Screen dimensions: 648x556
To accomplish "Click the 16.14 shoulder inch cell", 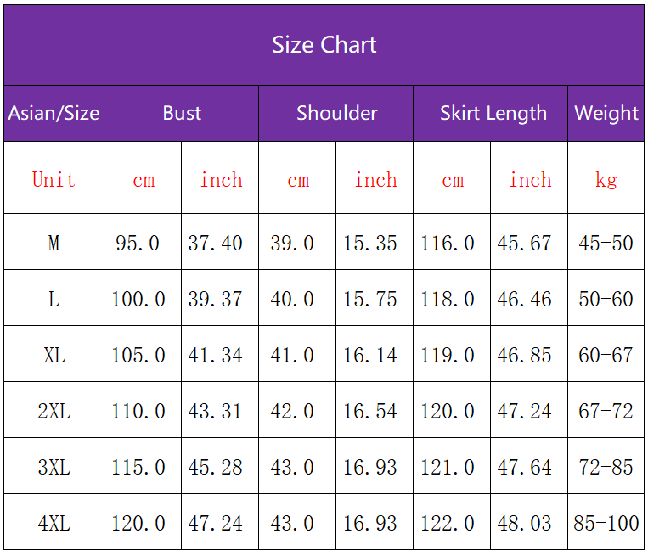I will (369, 356).
